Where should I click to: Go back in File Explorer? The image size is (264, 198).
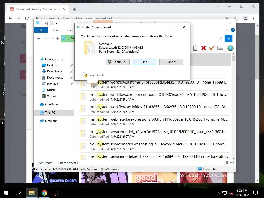tap(38, 39)
